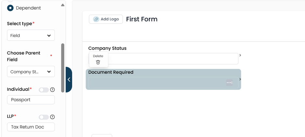The width and height of the screenshot is (305, 137).
Task: Collapse the side panel with left chevron
Action: click(x=69, y=80)
